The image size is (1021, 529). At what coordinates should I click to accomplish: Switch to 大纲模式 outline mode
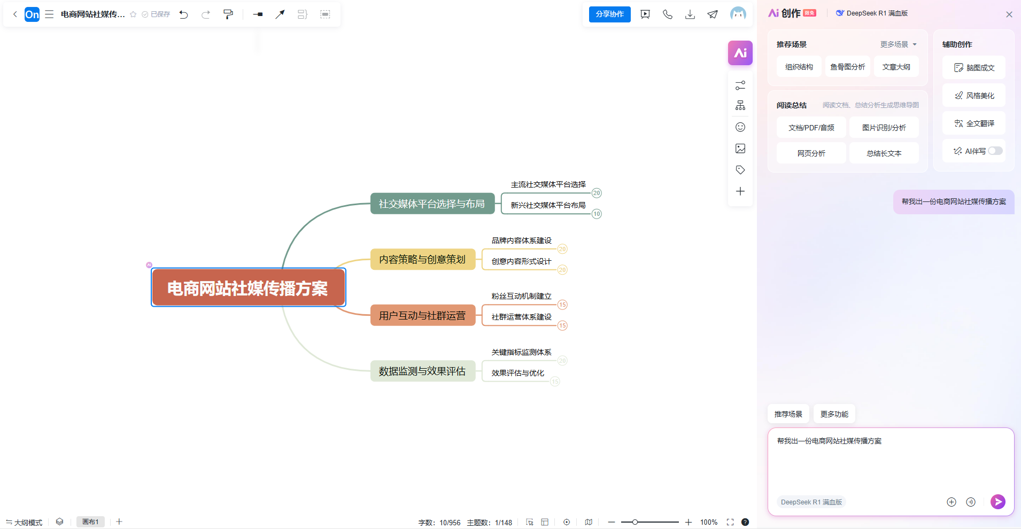[x=24, y=522]
